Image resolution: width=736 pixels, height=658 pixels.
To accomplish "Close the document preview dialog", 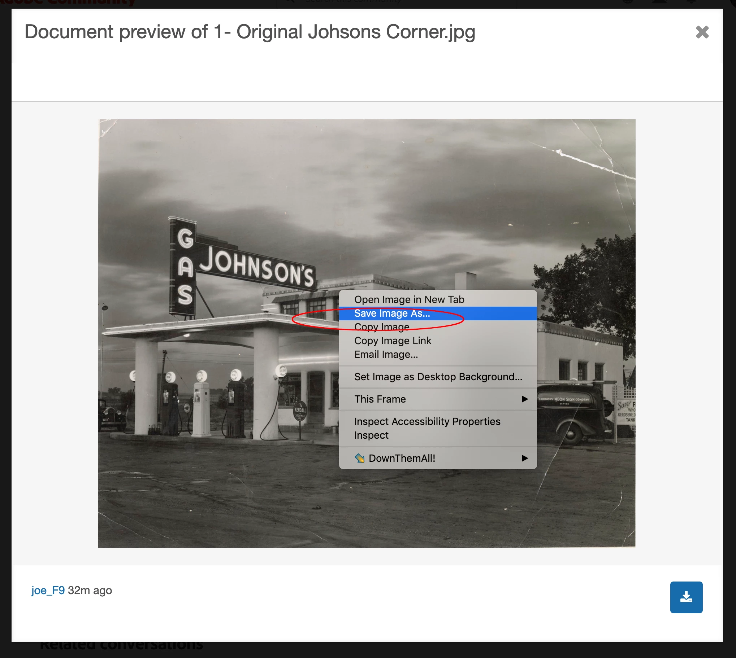I will pyautogui.click(x=702, y=32).
